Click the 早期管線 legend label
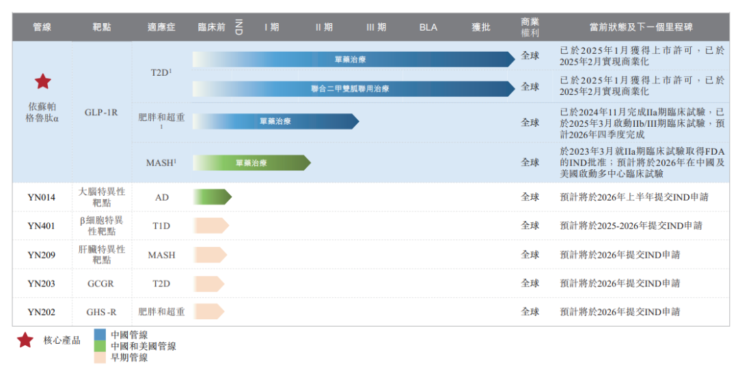The image size is (738, 369). [129, 357]
